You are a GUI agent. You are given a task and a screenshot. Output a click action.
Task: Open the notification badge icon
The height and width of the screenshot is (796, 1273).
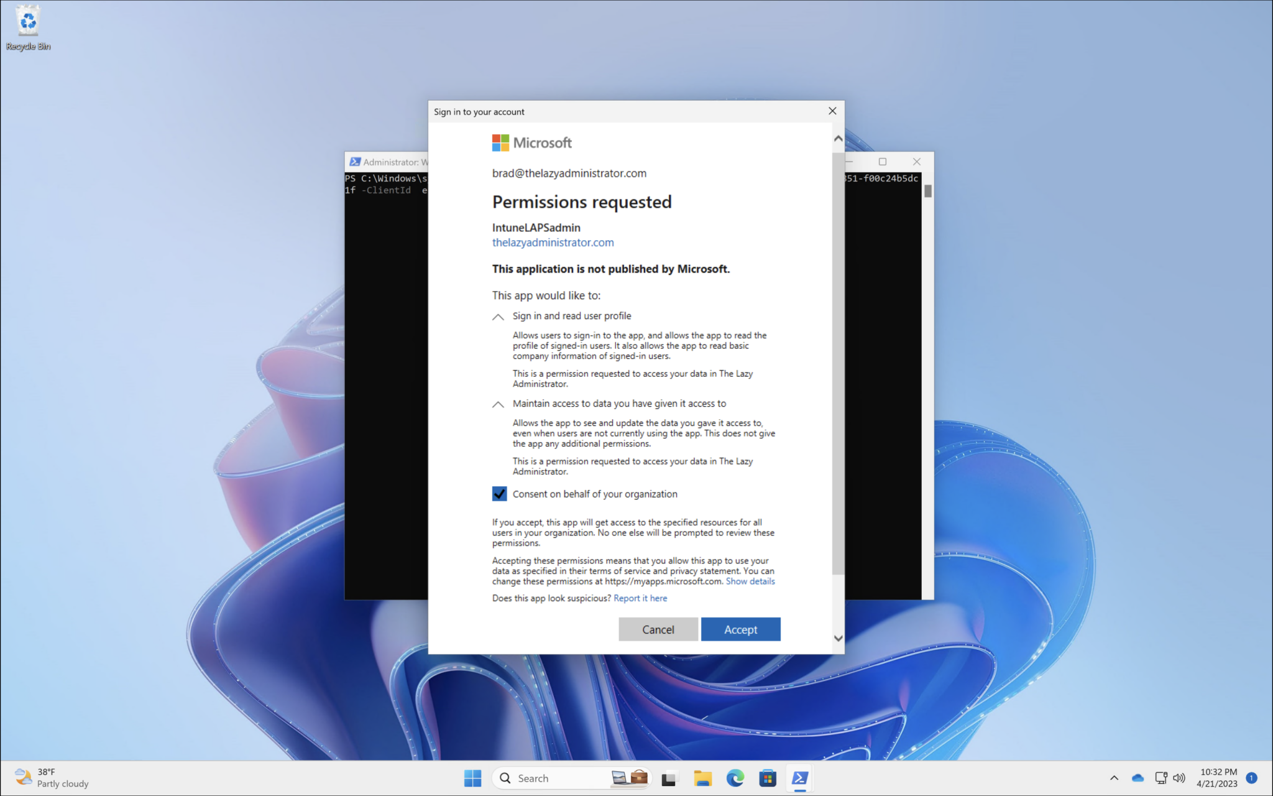[1252, 778]
